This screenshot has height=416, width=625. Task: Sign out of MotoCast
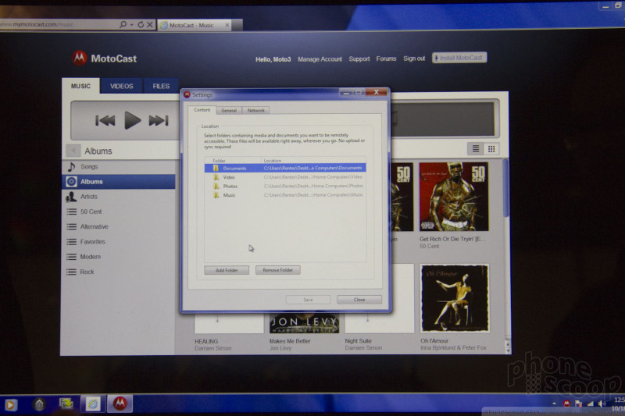[414, 59]
